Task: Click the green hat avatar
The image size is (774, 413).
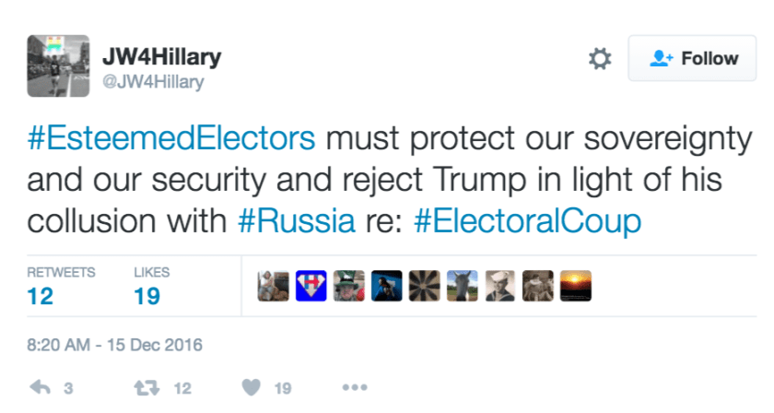Action: click(x=349, y=286)
